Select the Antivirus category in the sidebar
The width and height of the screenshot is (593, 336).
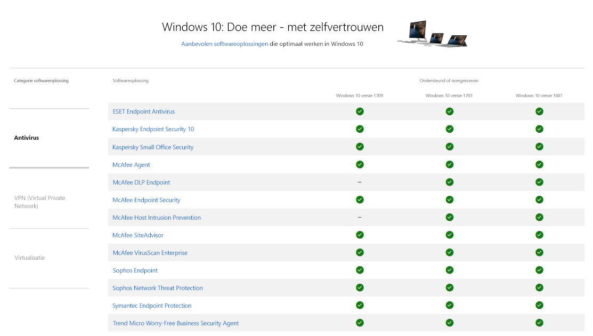tap(27, 138)
